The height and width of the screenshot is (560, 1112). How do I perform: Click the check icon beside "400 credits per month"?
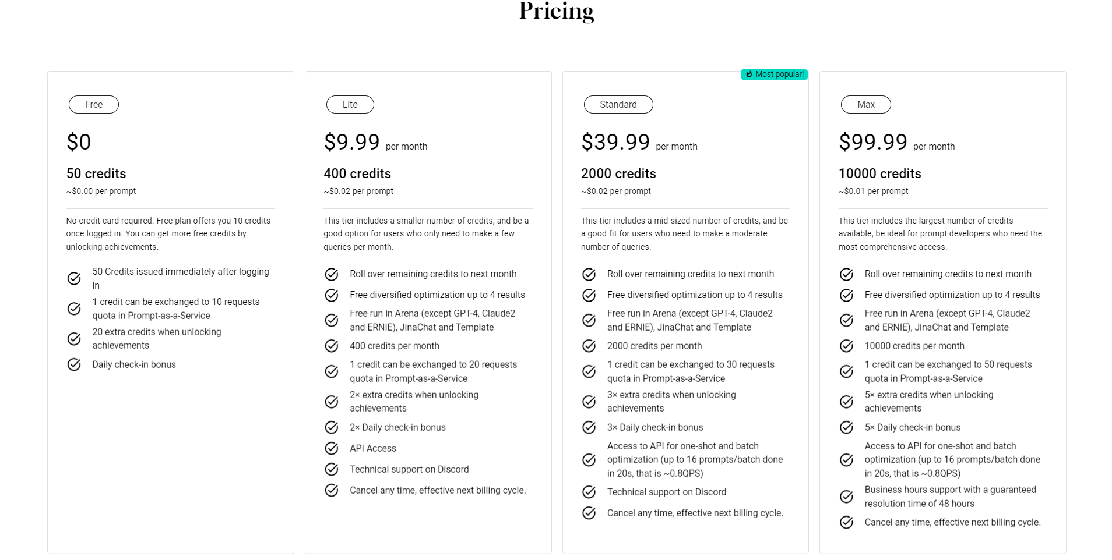(332, 346)
